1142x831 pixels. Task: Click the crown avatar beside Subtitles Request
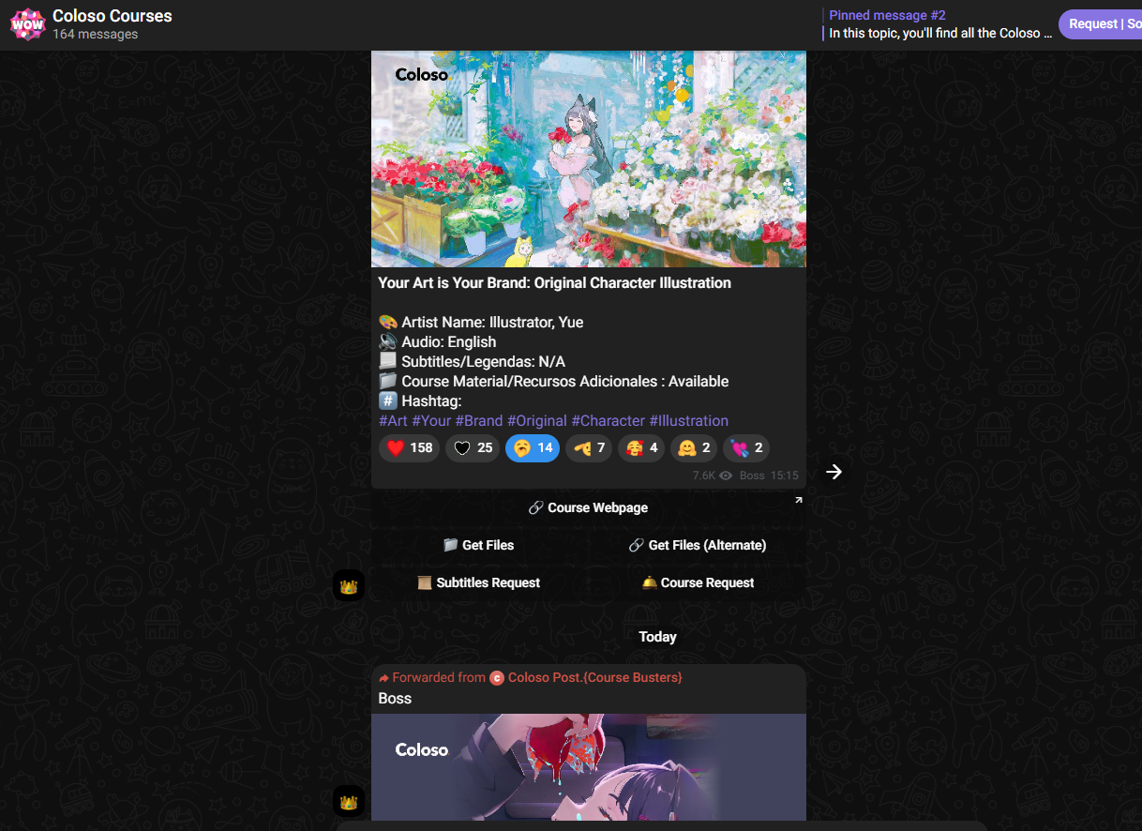(349, 586)
